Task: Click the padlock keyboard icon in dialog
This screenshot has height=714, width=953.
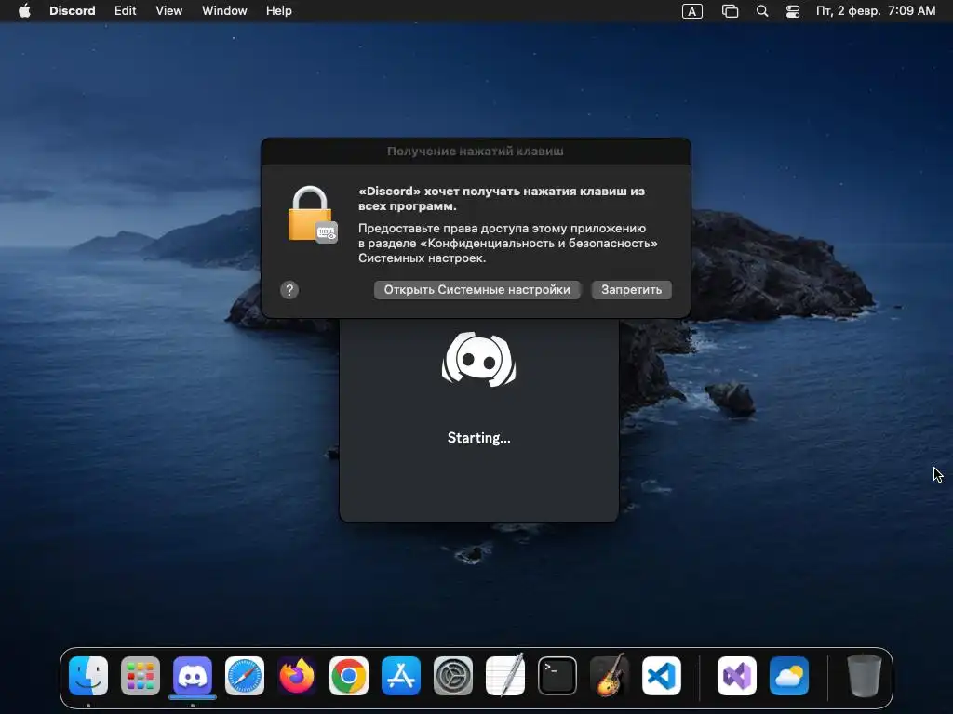Action: 312,215
